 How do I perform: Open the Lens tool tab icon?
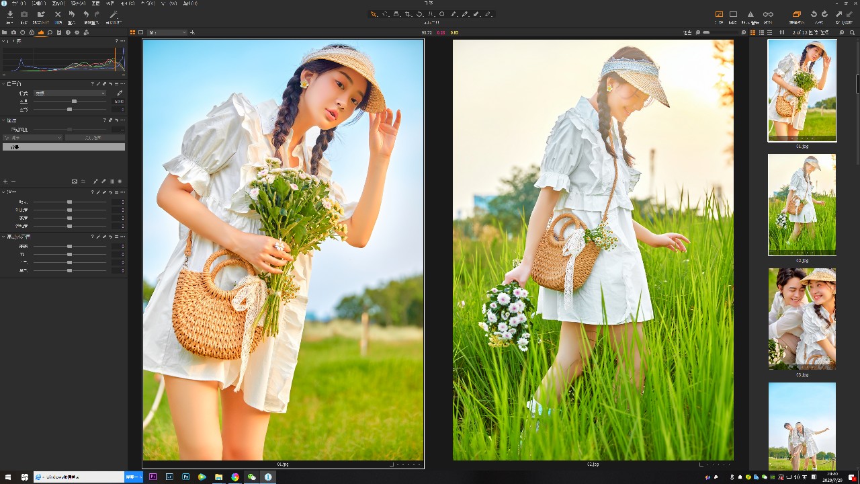22,32
